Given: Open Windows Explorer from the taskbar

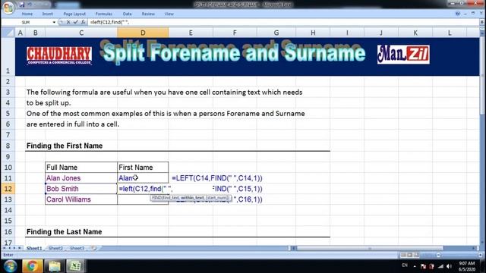Looking at the screenshot, I should 54,266.
